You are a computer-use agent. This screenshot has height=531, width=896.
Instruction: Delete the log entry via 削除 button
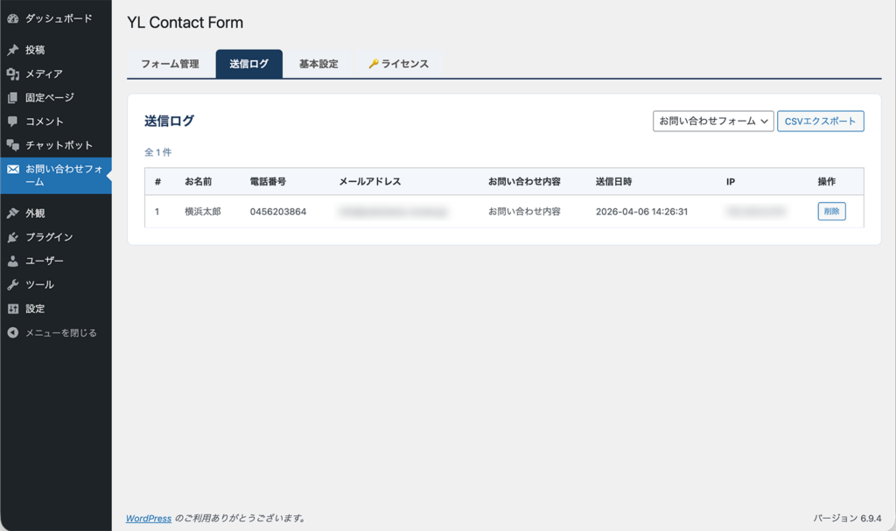click(x=830, y=211)
